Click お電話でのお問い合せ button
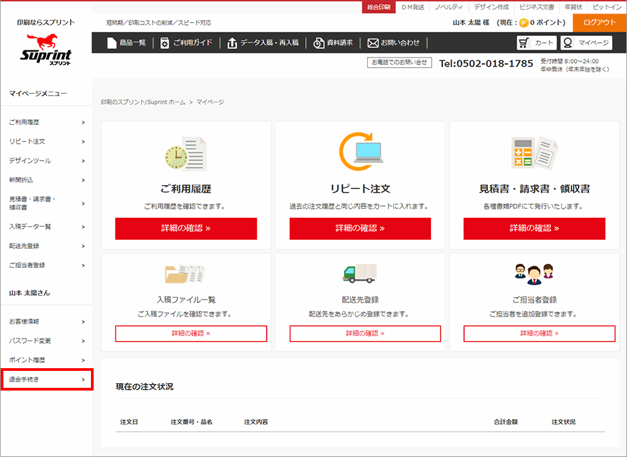 click(400, 62)
